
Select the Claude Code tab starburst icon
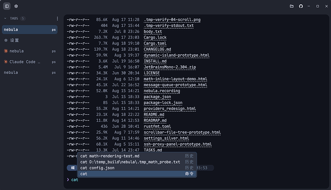click(x=6, y=61)
